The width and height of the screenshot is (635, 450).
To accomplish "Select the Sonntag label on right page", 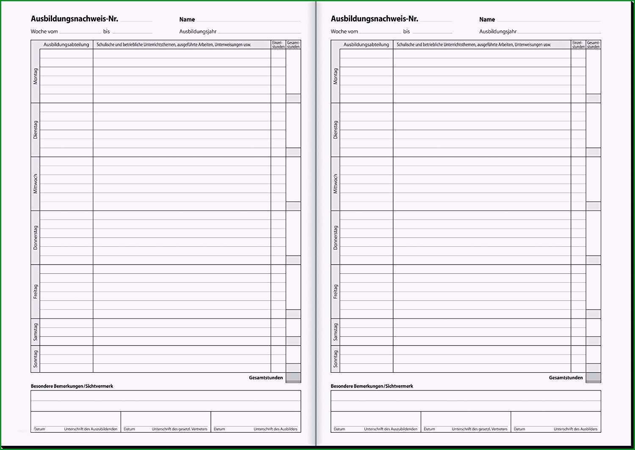I will (x=335, y=359).
